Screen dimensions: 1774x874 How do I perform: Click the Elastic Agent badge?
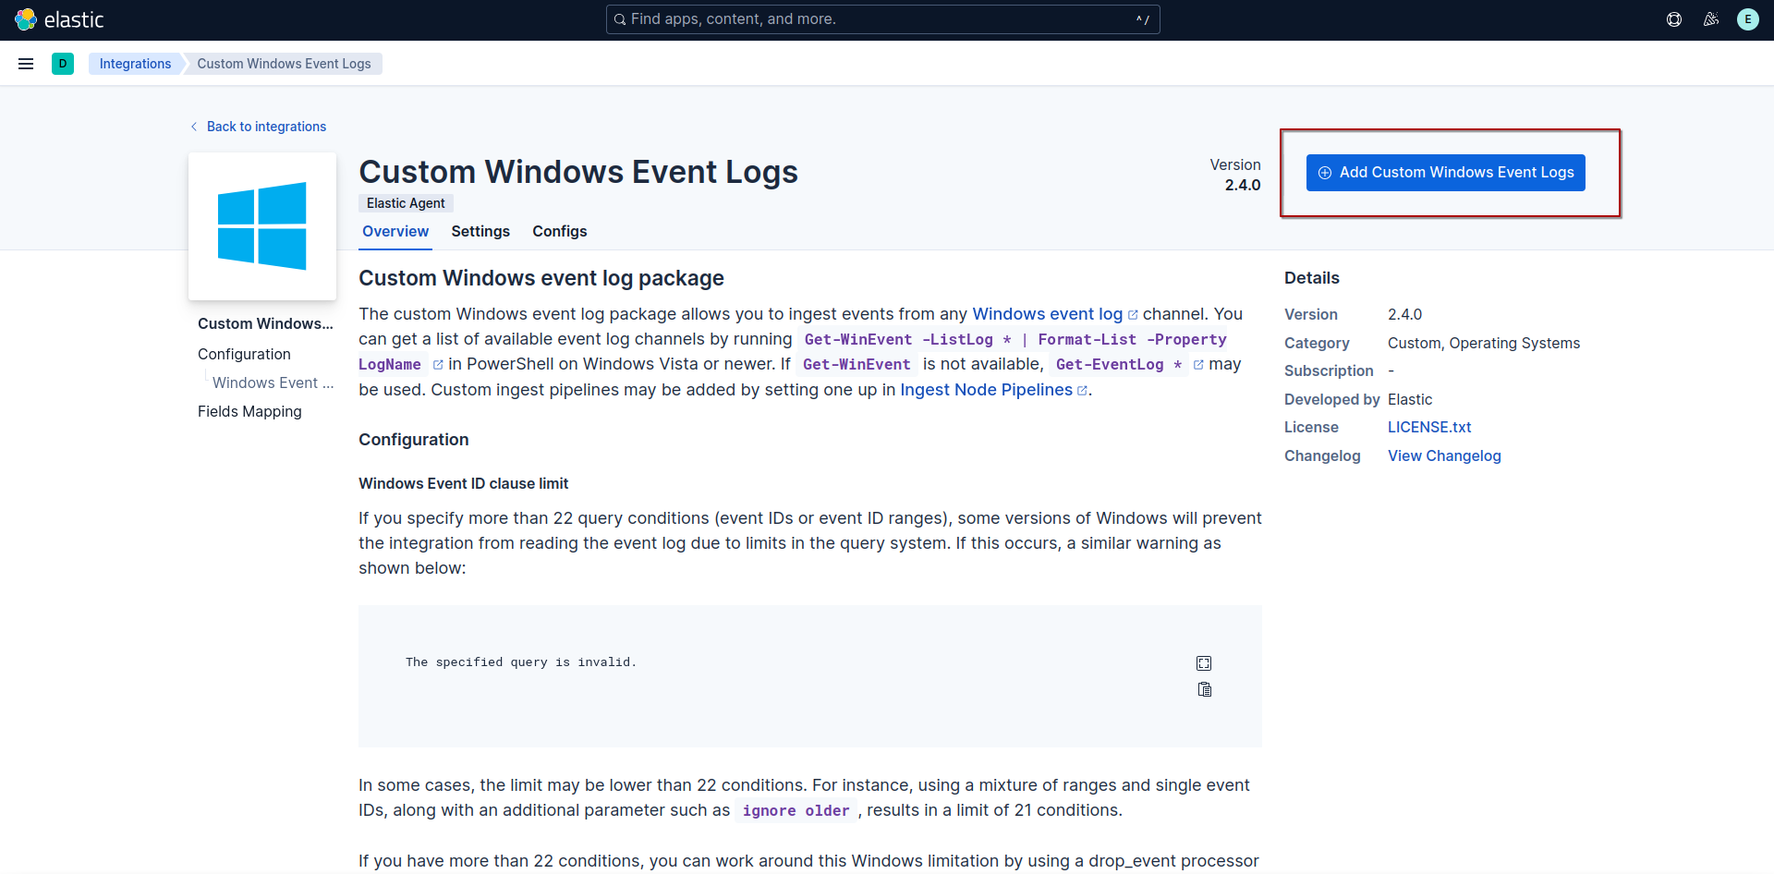click(406, 203)
